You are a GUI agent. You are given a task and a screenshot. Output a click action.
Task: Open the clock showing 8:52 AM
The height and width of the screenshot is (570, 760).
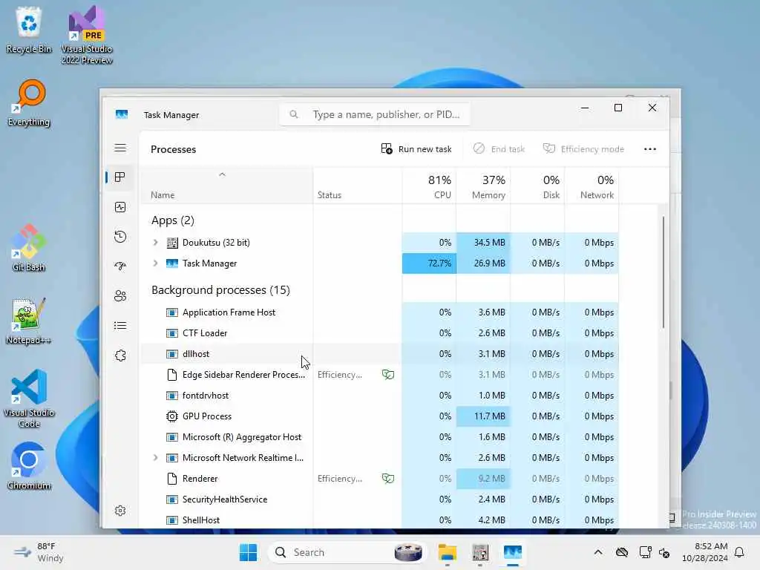tap(704, 552)
